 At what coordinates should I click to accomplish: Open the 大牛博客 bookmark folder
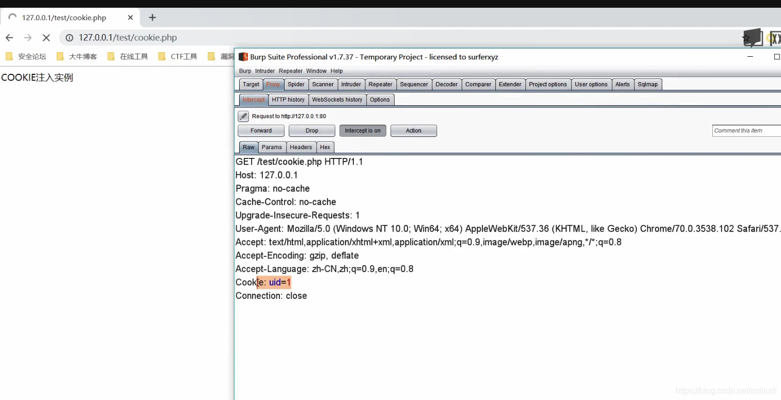[x=76, y=56]
